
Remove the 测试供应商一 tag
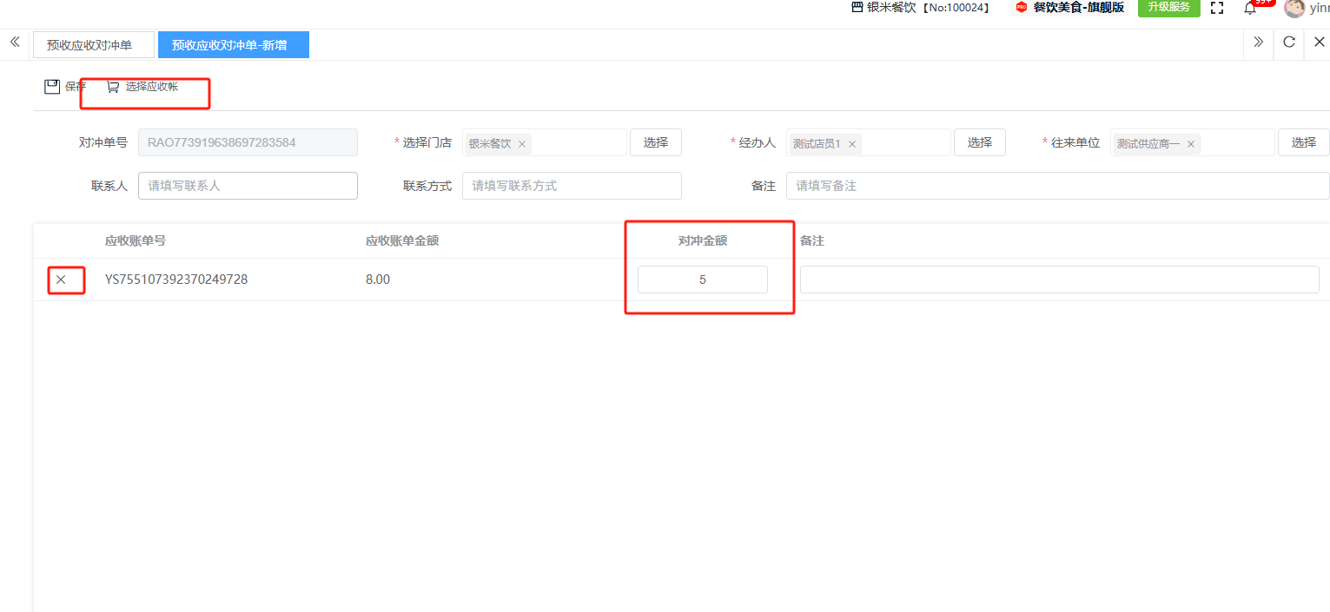click(1191, 144)
